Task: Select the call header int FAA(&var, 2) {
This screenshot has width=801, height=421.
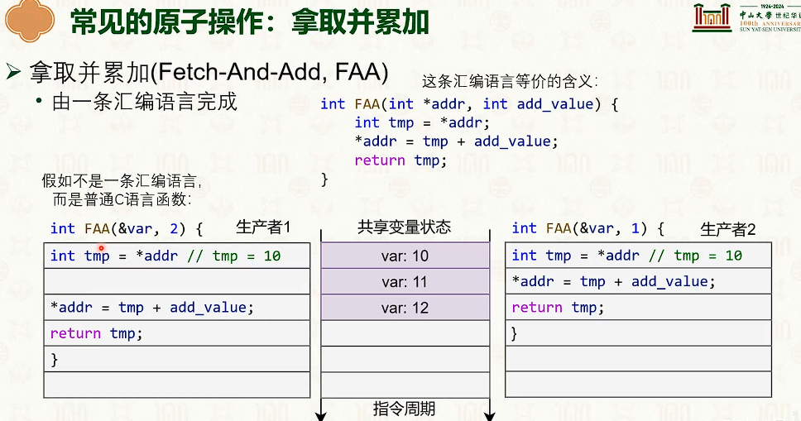Action: (127, 228)
